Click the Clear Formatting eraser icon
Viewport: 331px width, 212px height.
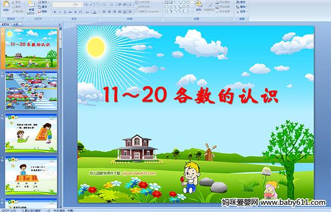tap(97, 4)
